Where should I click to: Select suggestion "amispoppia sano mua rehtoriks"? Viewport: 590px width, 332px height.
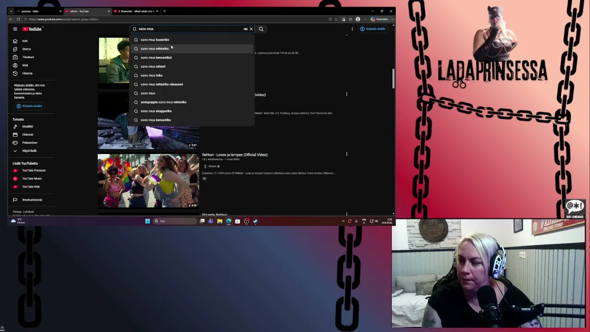192,102
